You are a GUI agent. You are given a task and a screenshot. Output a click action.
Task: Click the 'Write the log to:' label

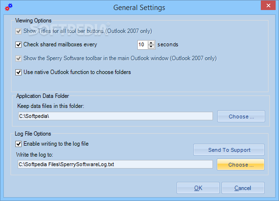pyautogui.click(x=35, y=155)
